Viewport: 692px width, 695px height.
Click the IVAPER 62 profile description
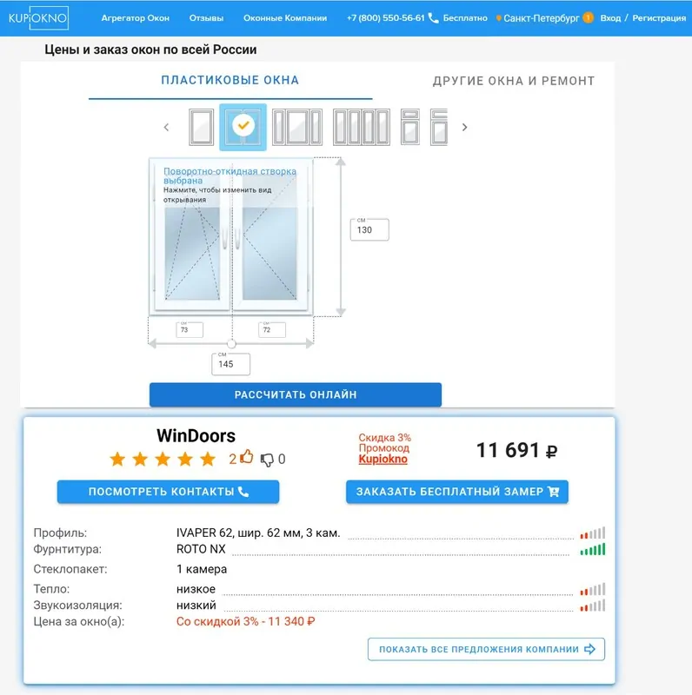pos(258,533)
